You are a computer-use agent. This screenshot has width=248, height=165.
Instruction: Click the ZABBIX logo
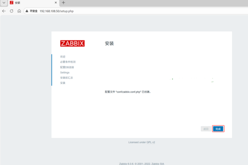click(73, 43)
